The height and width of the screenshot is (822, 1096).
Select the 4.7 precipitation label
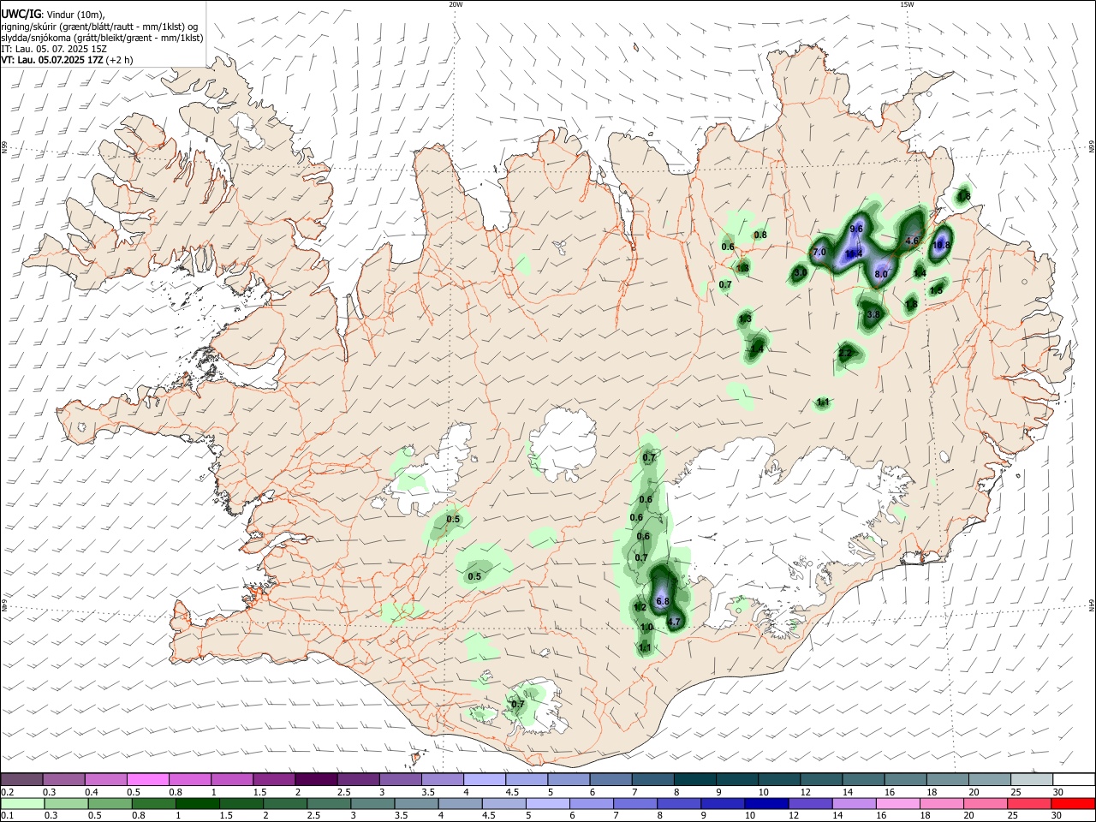tap(673, 622)
